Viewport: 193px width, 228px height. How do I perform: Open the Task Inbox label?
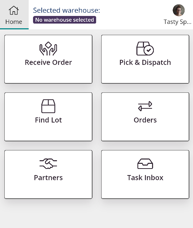click(145, 178)
